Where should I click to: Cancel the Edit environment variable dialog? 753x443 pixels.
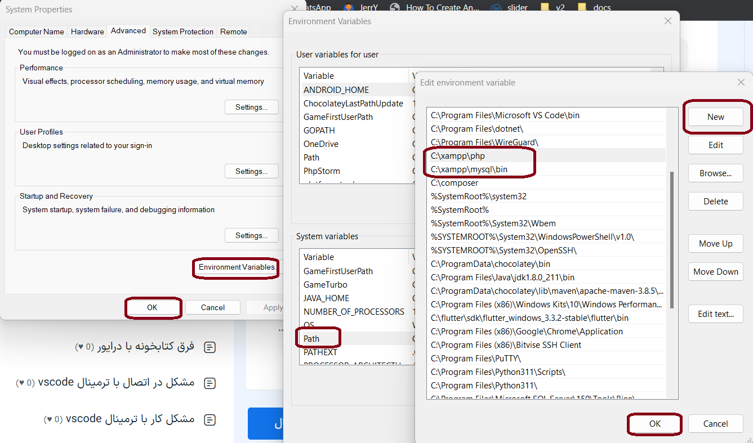coord(716,424)
